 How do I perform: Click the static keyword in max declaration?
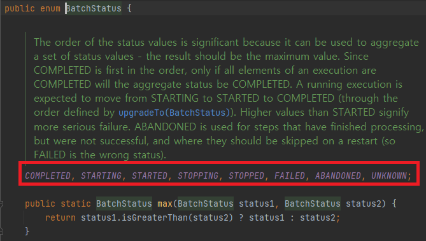pyautogui.click(x=76, y=203)
